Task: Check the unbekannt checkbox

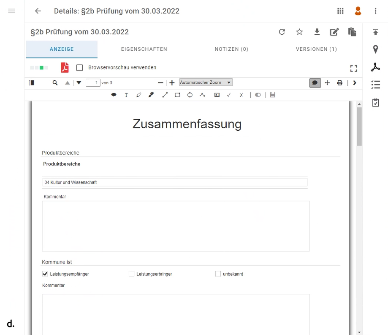Action: (218, 274)
